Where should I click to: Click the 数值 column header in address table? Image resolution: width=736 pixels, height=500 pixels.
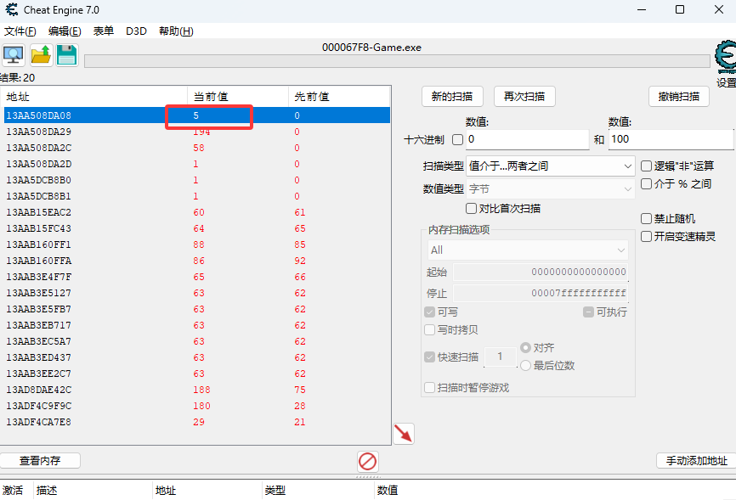tap(388, 491)
